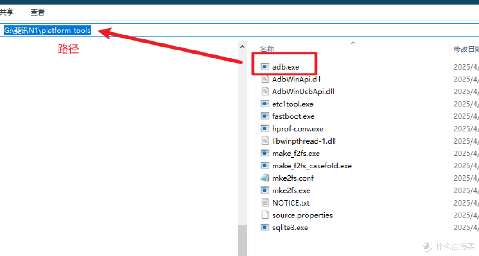The height and width of the screenshot is (256, 479).
Task: Click the make_f2fs.exe file icon
Action: (265, 153)
